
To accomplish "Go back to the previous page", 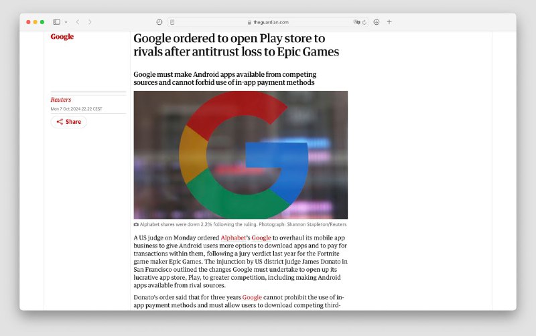I will tap(78, 22).
